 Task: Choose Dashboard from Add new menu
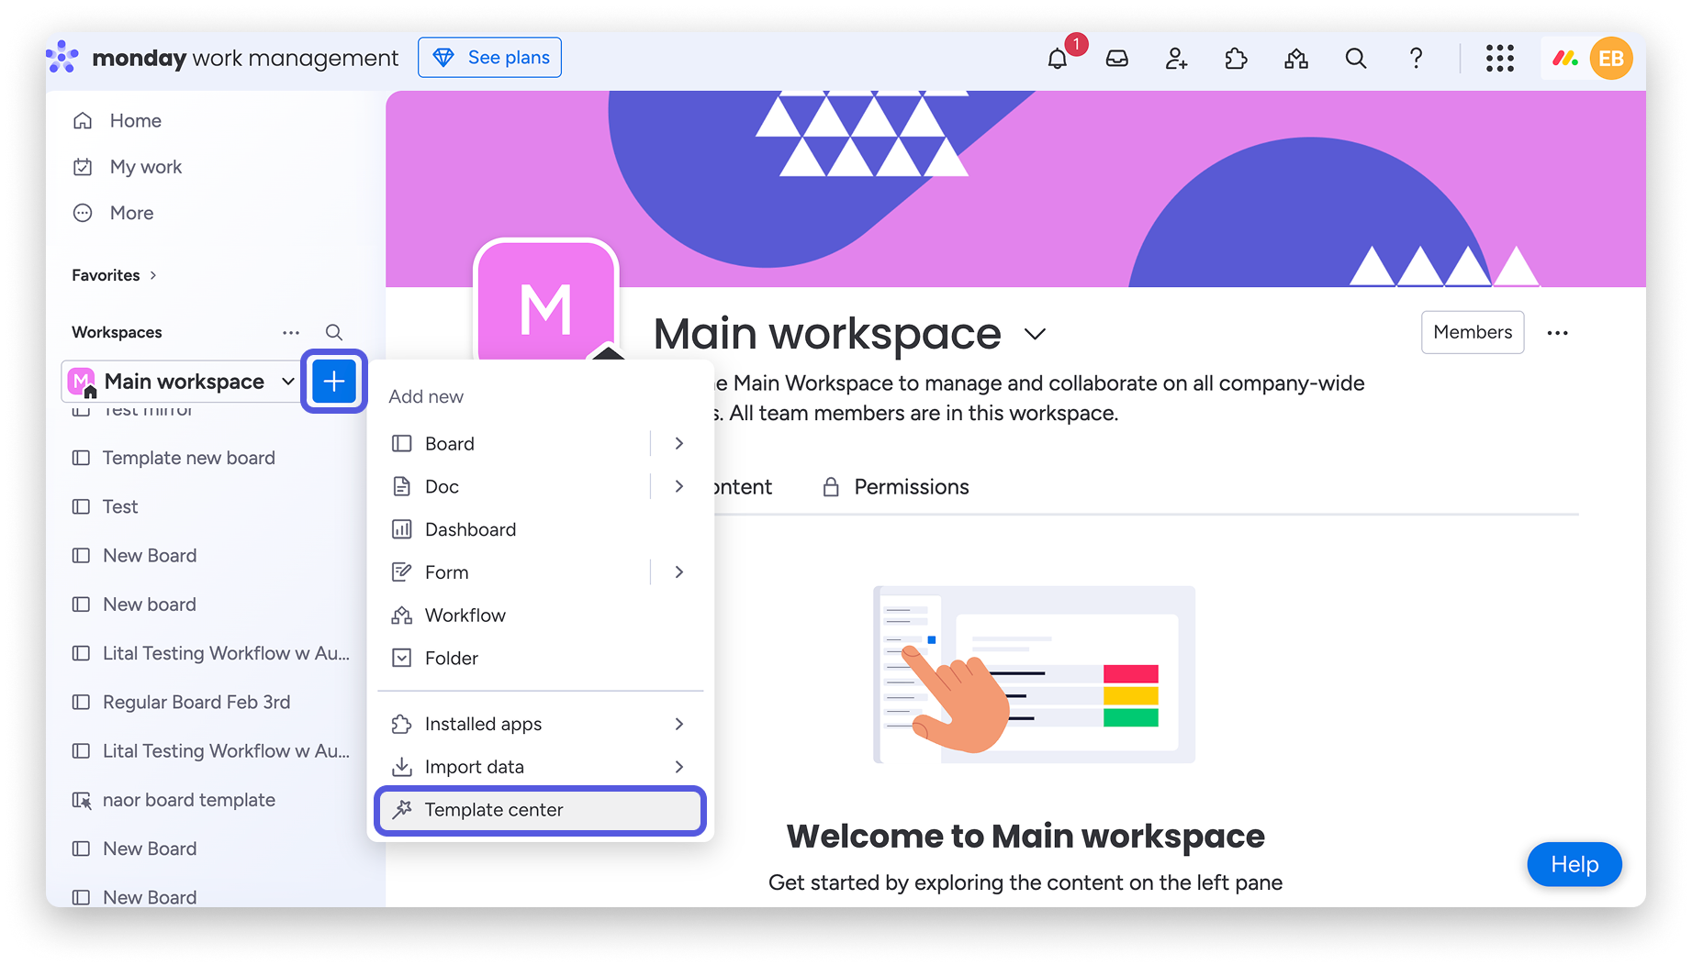541,530
